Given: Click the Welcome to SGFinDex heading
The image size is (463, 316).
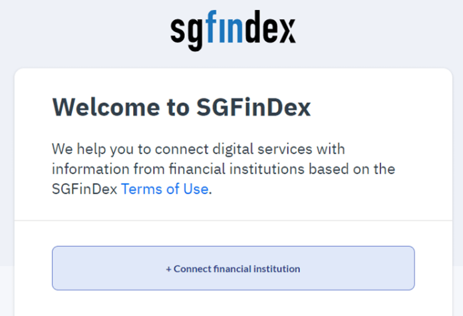Looking at the screenshot, I should click(x=182, y=107).
